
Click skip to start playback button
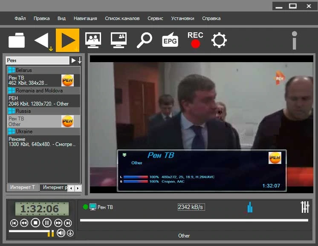(14, 223)
